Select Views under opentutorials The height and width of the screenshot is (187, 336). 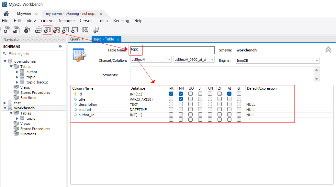tap(25, 87)
